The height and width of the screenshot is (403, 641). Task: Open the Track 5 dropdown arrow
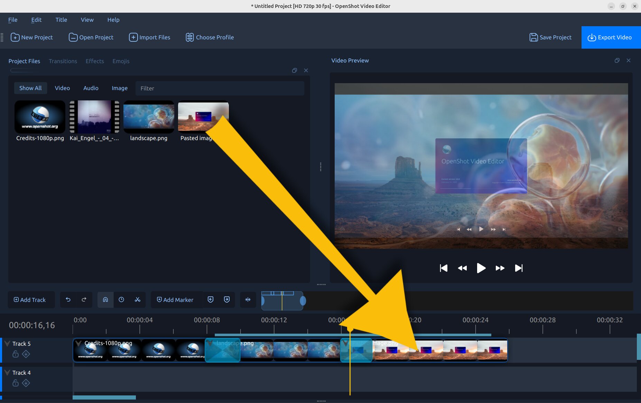[x=7, y=344]
